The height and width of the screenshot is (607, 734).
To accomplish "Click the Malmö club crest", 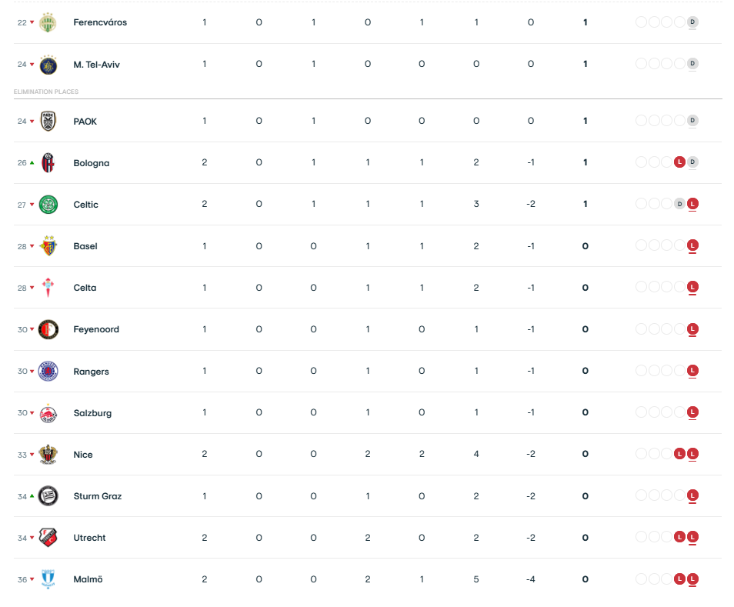I will click(x=48, y=579).
